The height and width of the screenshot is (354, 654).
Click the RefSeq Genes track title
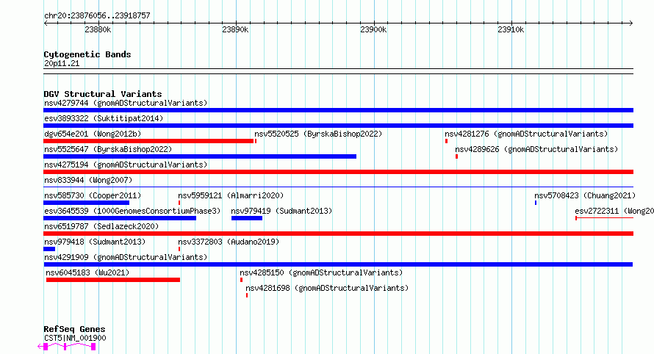click(75, 329)
